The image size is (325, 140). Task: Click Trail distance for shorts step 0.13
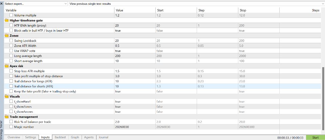217,86
